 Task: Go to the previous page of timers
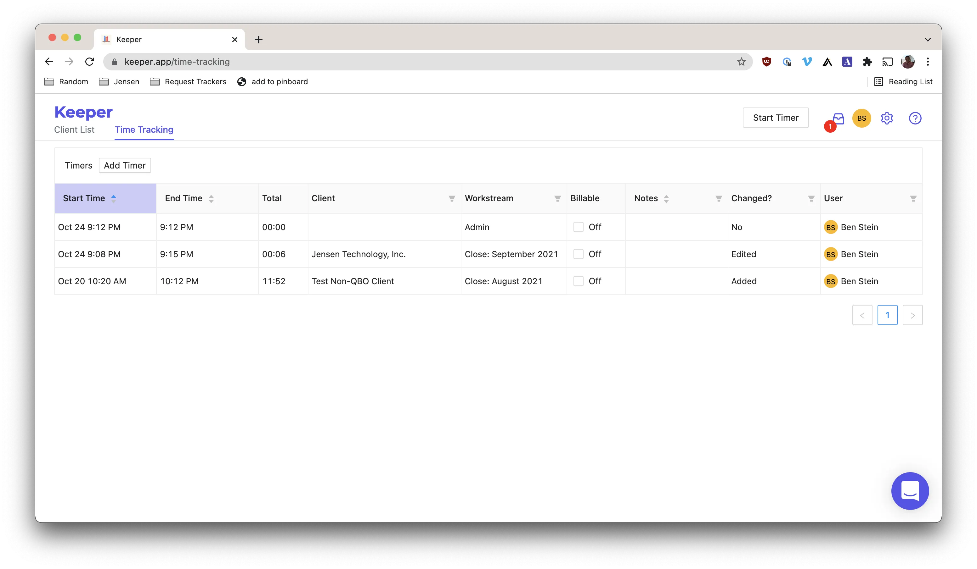[862, 315]
